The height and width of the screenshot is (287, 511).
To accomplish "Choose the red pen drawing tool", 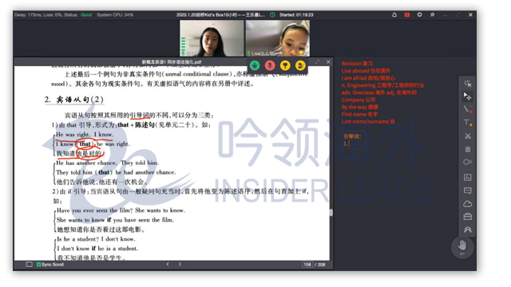I will (467, 109).
